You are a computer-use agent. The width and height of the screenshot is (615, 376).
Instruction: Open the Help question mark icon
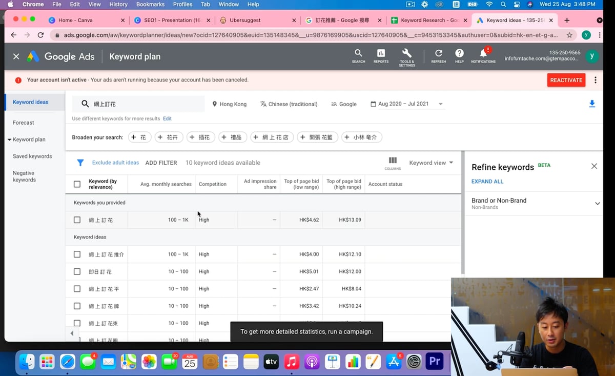point(459,53)
